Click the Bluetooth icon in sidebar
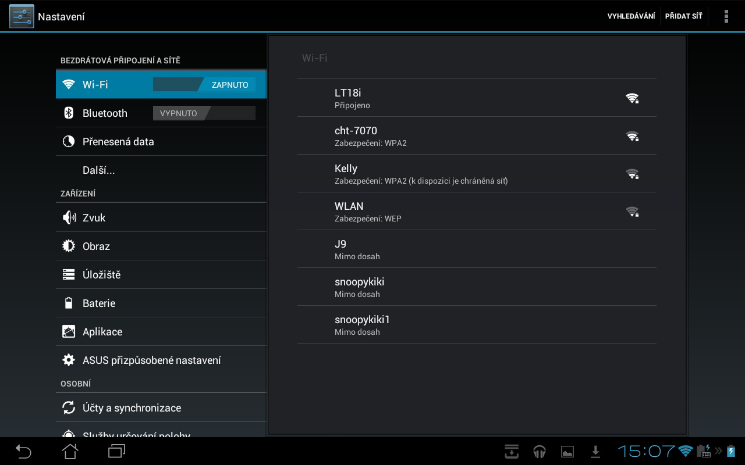 tap(69, 113)
